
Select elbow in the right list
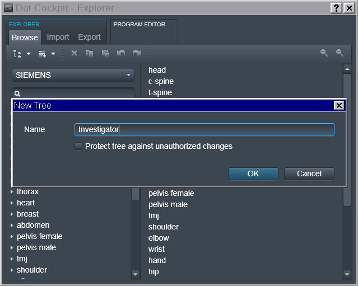[159, 238]
